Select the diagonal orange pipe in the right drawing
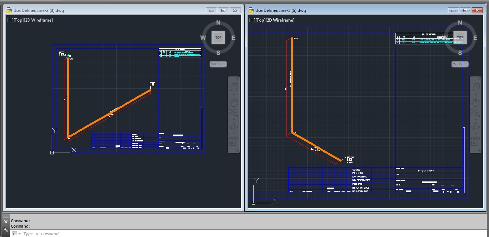This screenshot has width=489, height=237. [x=316, y=147]
